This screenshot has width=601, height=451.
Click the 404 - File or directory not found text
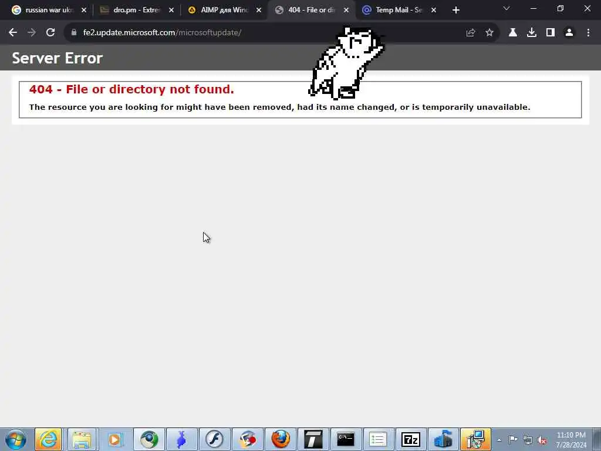coord(131,89)
